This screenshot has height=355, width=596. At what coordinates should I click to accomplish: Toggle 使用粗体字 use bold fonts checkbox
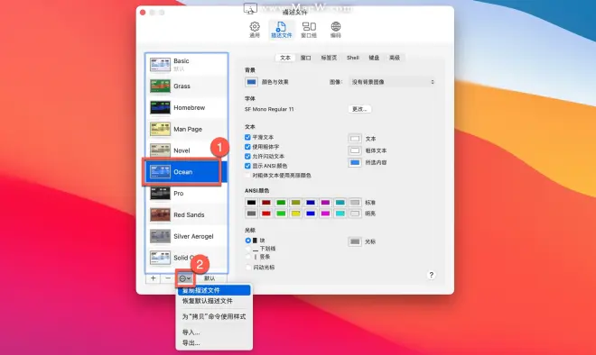247,147
